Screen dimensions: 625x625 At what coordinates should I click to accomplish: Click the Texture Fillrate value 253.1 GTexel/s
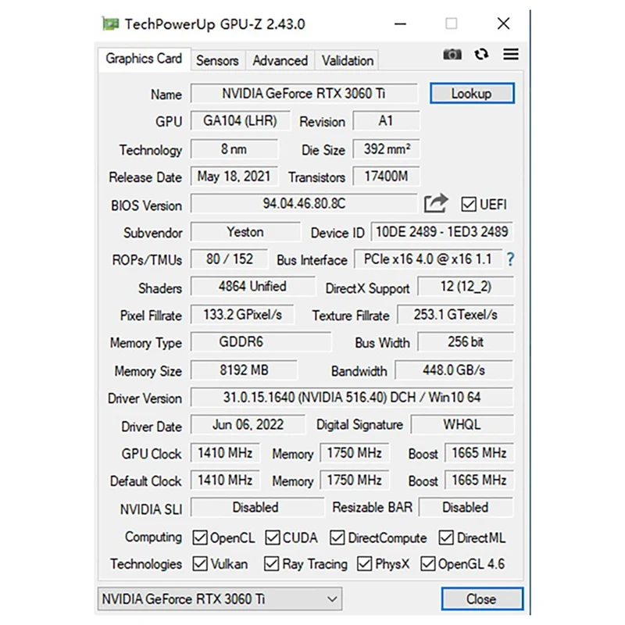coord(455,315)
